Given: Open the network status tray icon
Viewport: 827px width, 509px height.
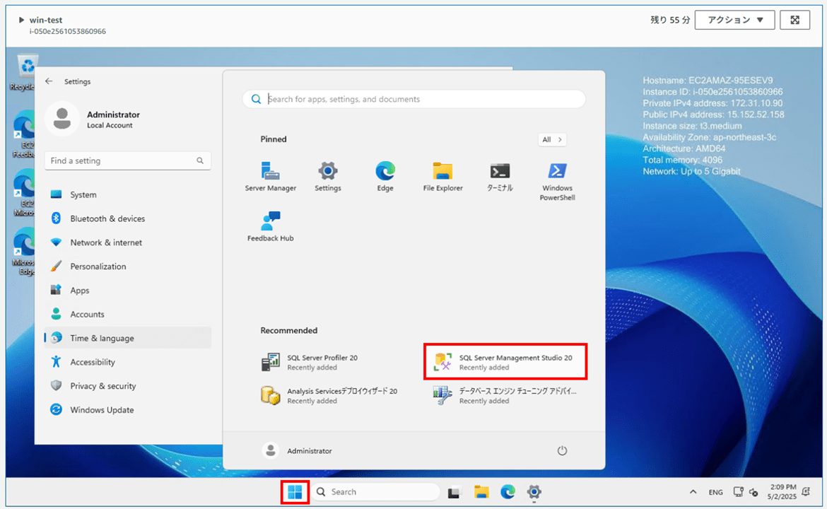Looking at the screenshot, I should [738, 492].
